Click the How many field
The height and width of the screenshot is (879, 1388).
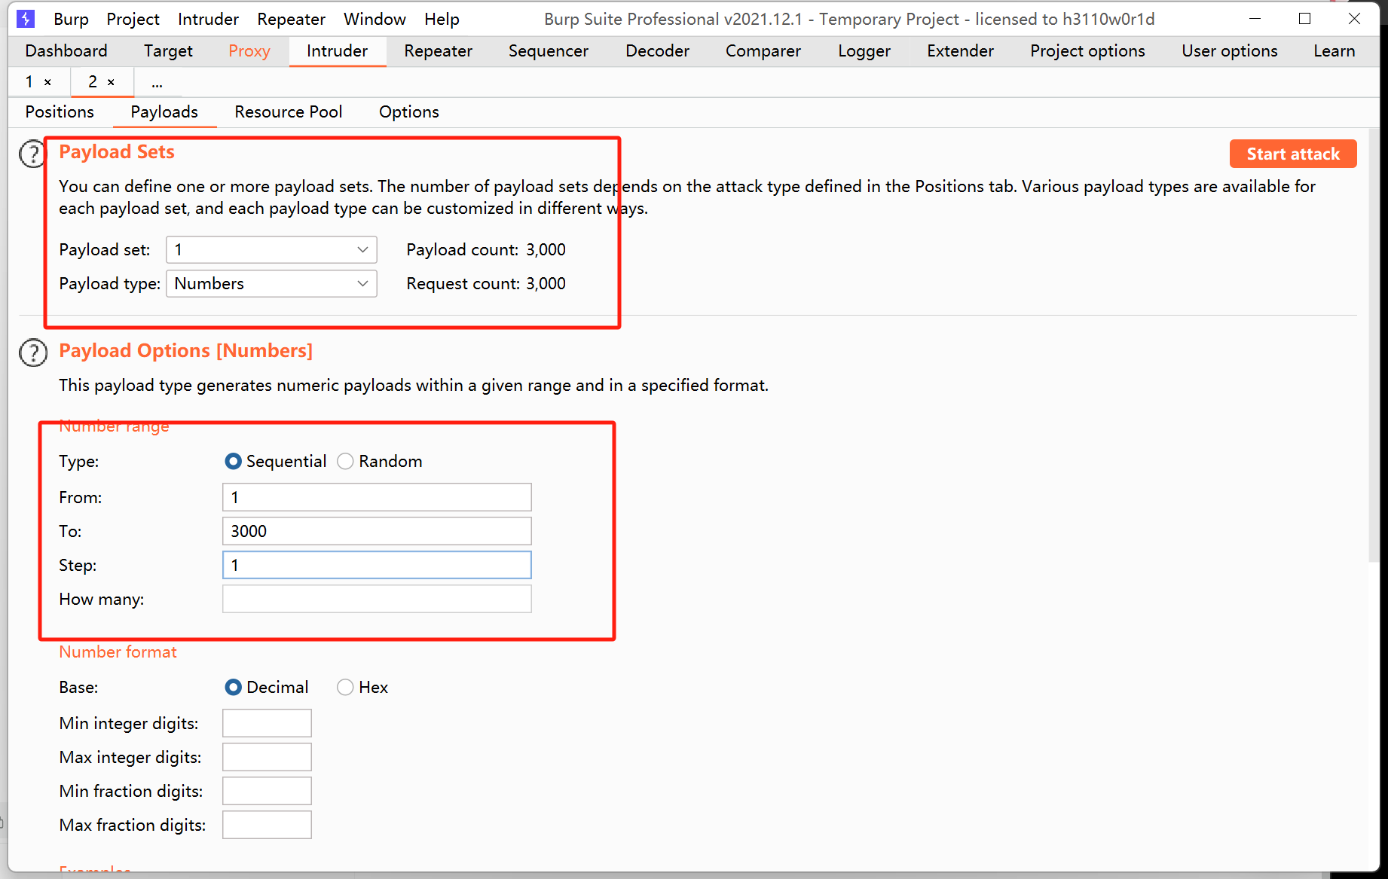click(x=377, y=599)
